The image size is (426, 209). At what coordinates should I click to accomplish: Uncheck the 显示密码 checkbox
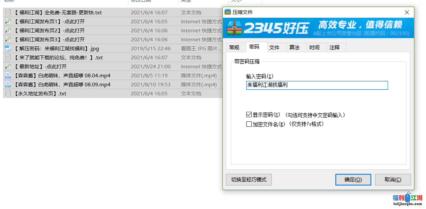pyautogui.click(x=249, y=115)
